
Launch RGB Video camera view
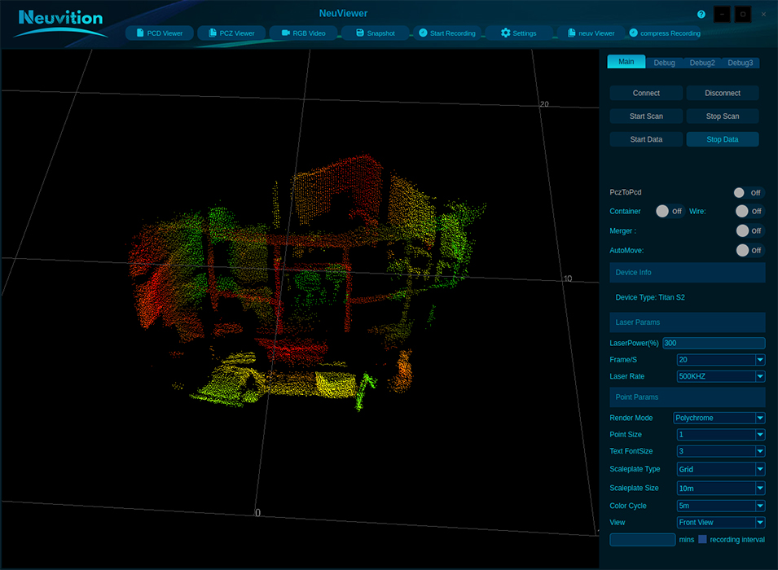303,33
